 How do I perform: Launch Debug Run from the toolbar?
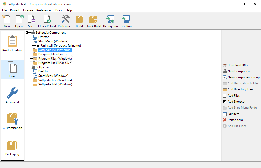(110, 21)
